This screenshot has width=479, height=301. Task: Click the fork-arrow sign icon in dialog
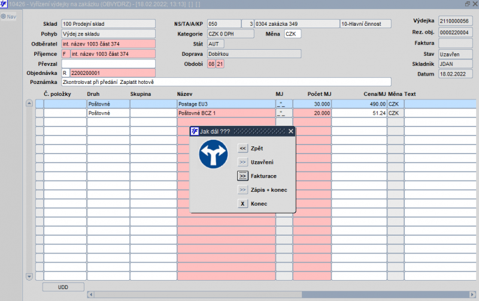point(213,154)
